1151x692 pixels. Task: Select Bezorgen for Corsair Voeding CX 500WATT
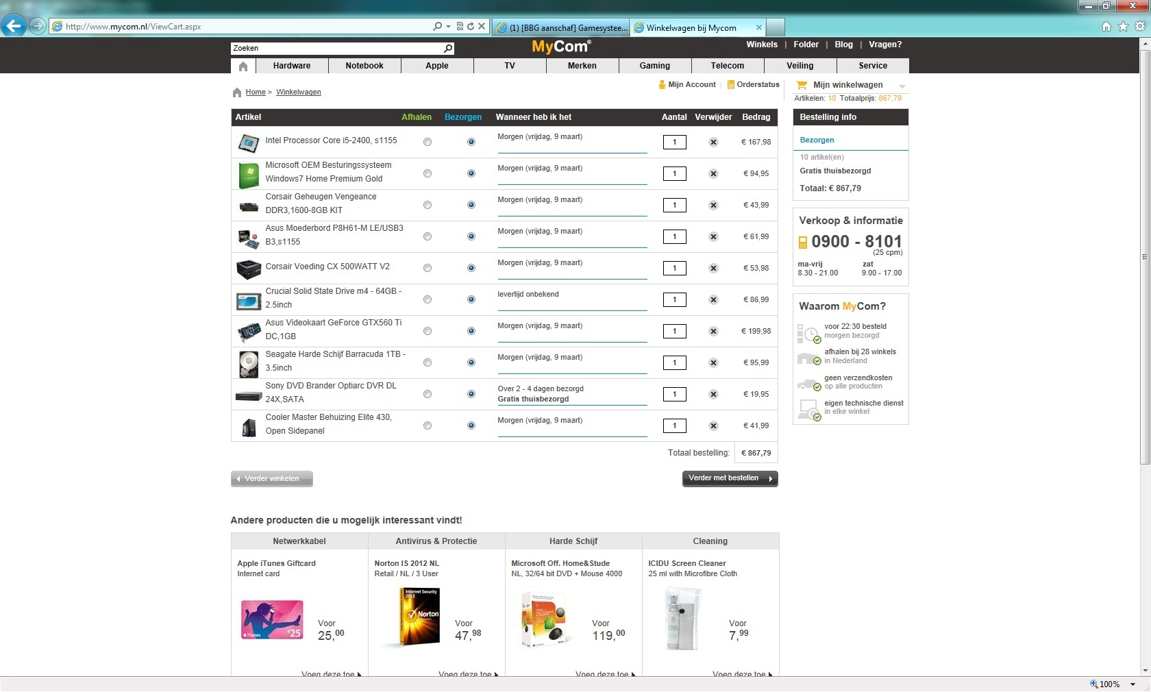coord(471,269)
